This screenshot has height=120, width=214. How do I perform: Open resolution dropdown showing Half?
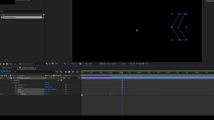[94, 64]
